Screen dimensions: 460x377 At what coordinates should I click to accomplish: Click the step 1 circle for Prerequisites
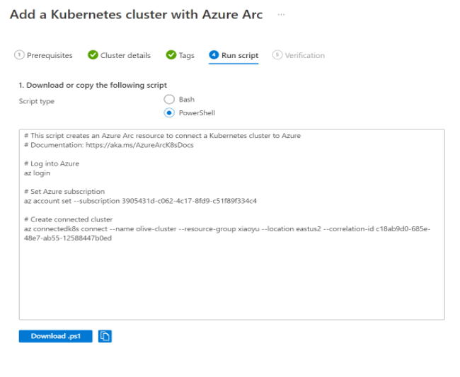tap(19, 55)
